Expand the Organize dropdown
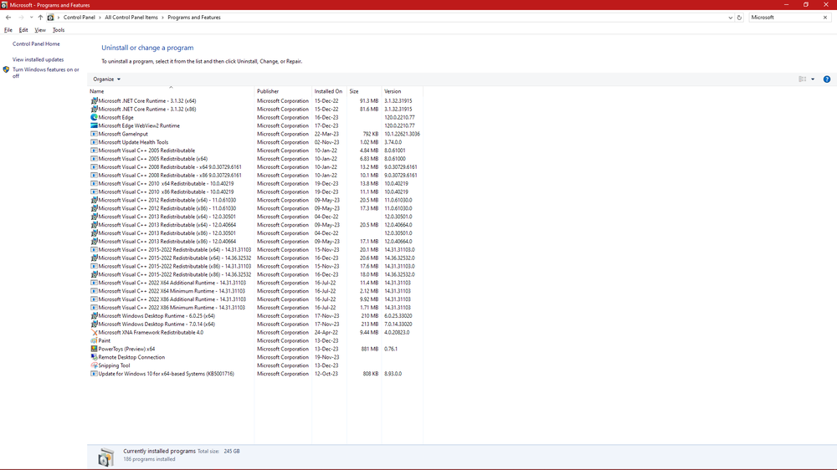The image size is (837, 470). [x=106, y=79]
